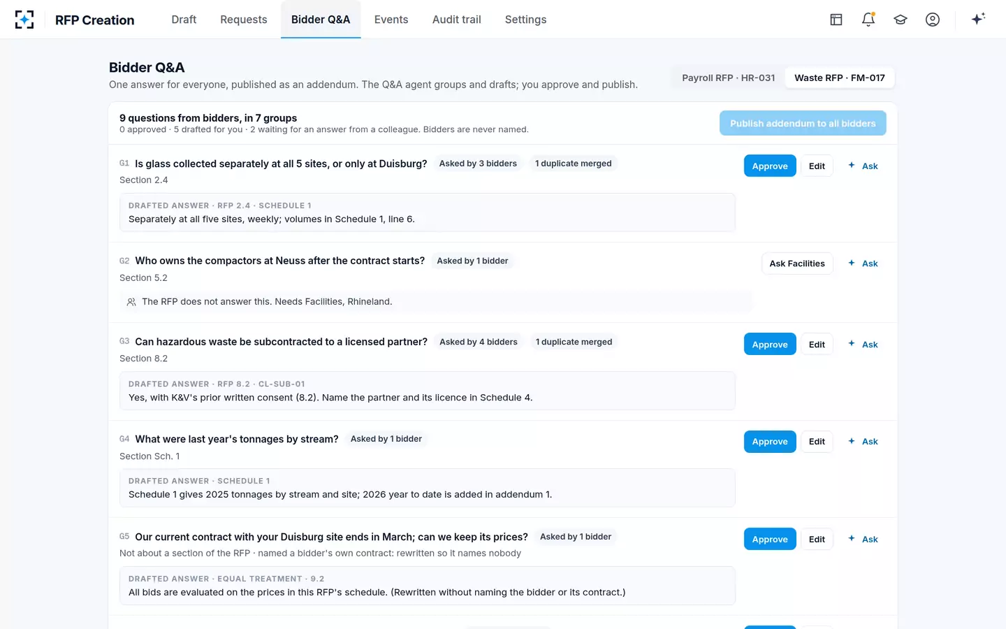Select Waste RFP · FM-017
This screenshot has width=1006, height=629.
(840, 78)
